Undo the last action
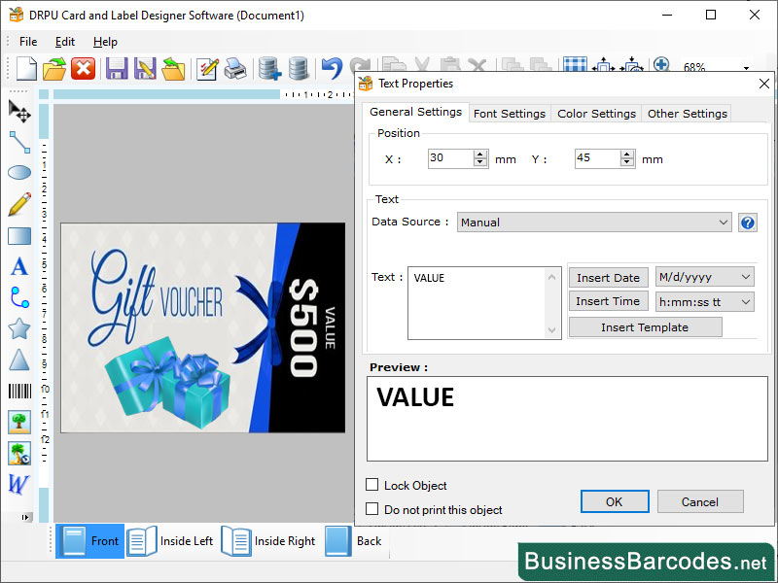The image size is (778, 583). pos(332,68)
